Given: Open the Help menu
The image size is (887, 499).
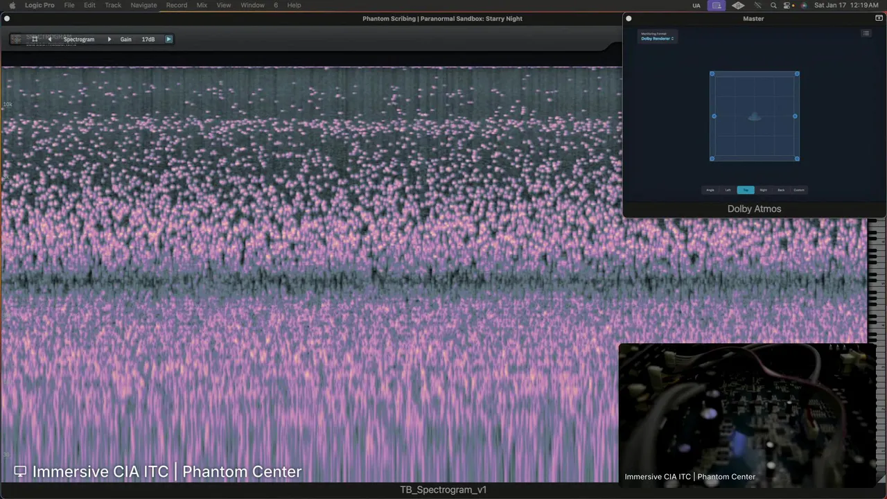Looking at the screenshot, I should pos(294,5).
